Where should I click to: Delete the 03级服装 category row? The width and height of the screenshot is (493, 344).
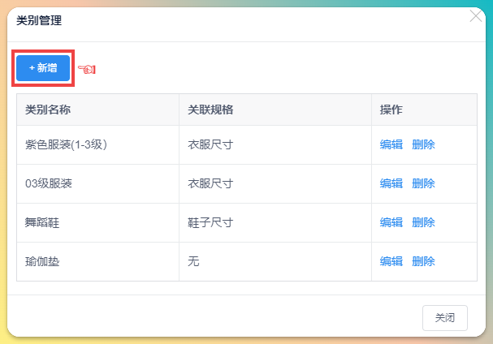(x=423, y=183)
